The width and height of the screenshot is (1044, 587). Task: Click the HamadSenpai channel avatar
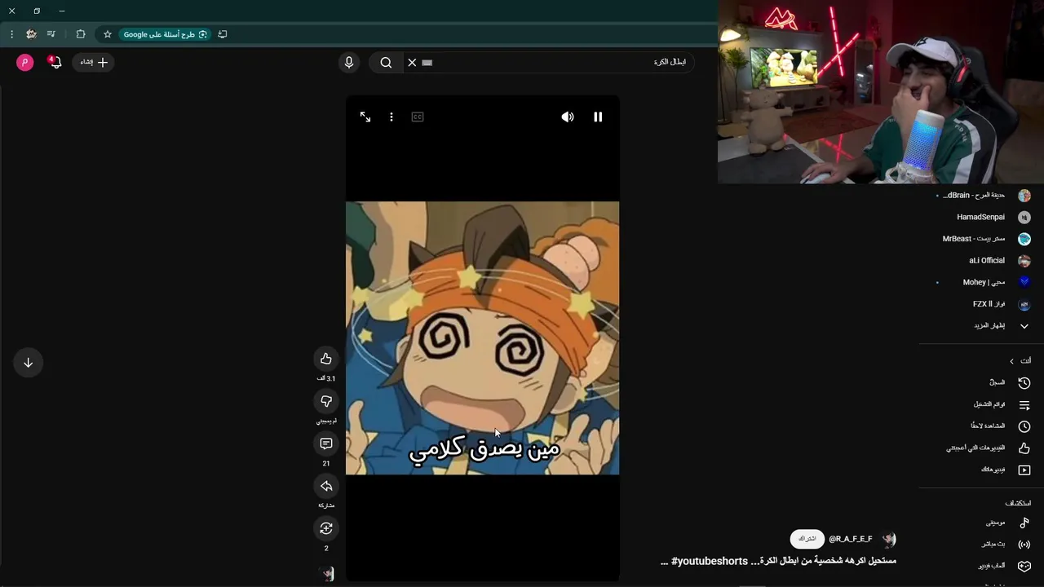pyautogui.click(x=1024, y=217)
